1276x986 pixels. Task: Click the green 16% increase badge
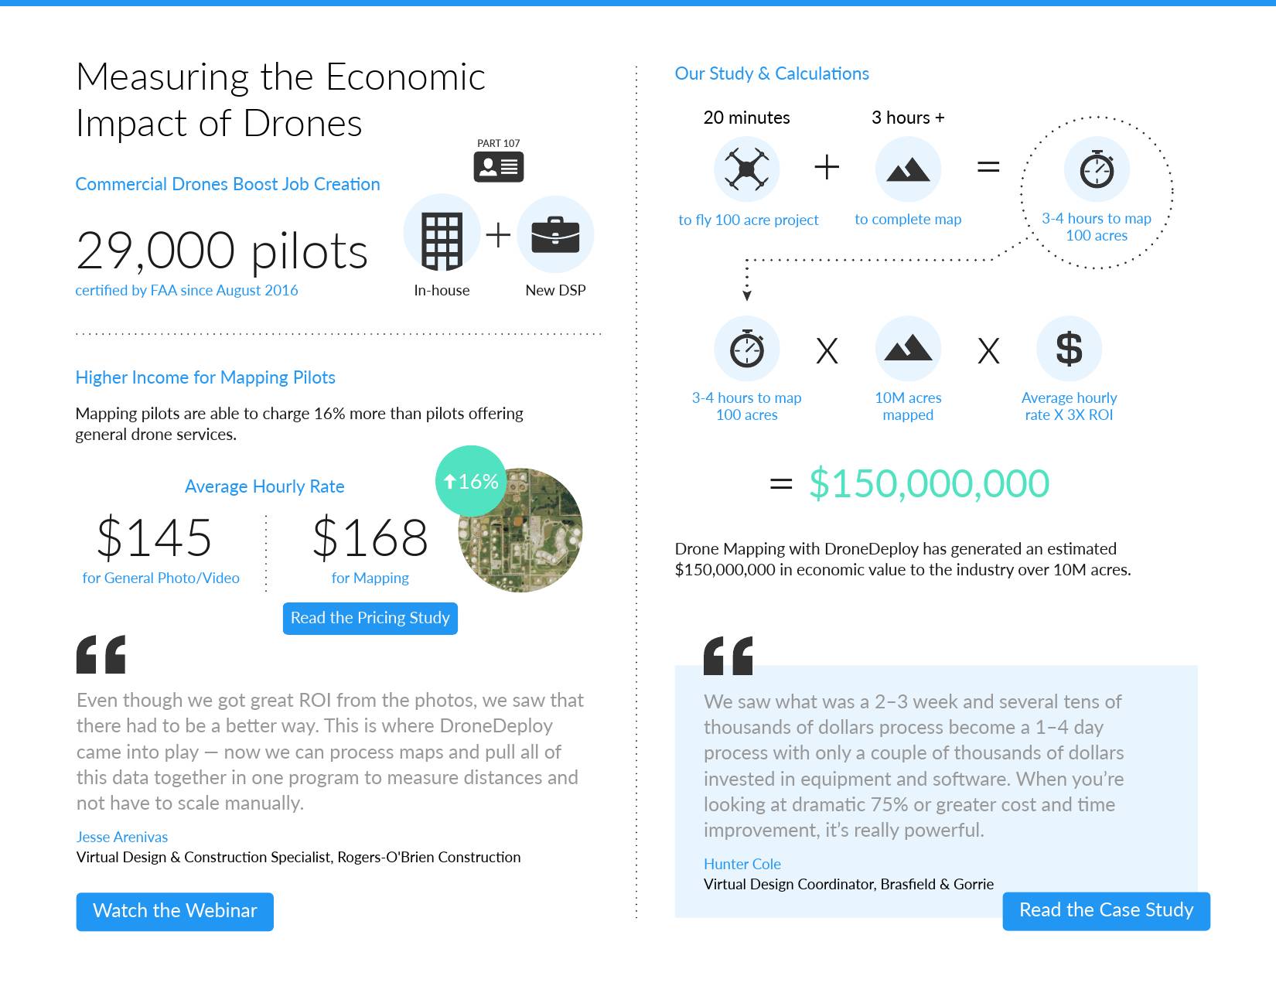471,481
